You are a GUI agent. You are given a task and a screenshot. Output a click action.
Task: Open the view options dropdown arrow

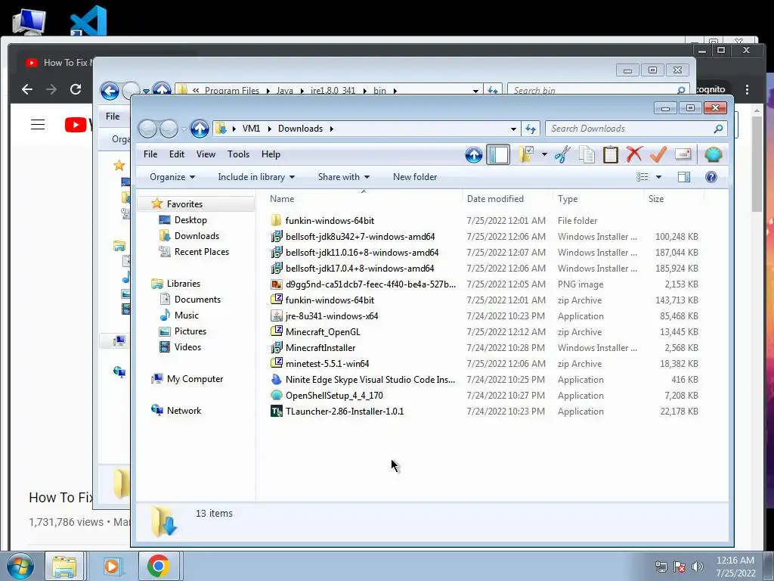[658, 177]
